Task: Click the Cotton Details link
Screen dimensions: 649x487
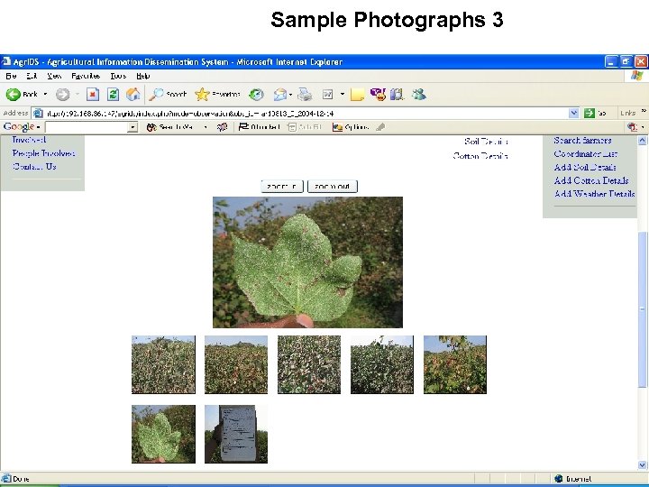Action: [x=480, y=156]
